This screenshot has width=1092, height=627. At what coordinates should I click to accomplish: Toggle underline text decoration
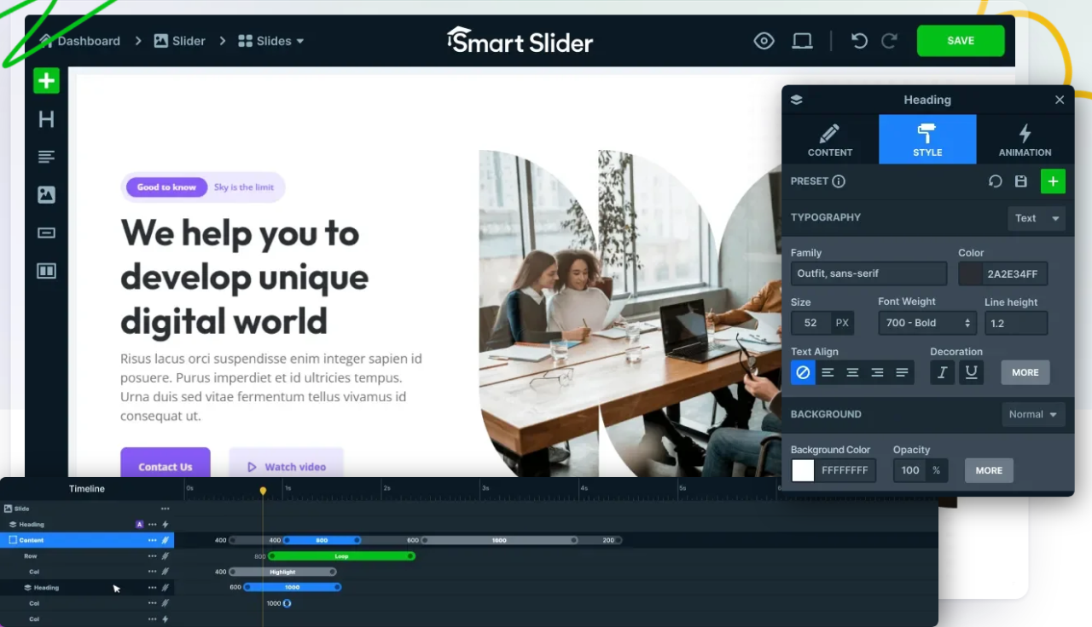click(971, 372)
